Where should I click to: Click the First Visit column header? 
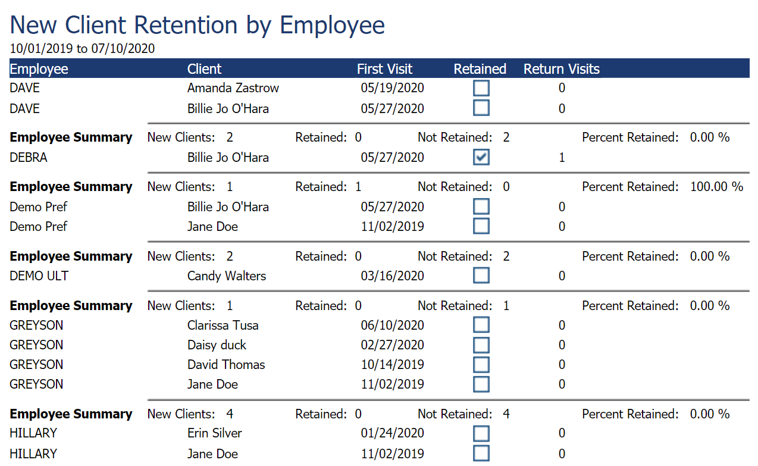[384, 69]
